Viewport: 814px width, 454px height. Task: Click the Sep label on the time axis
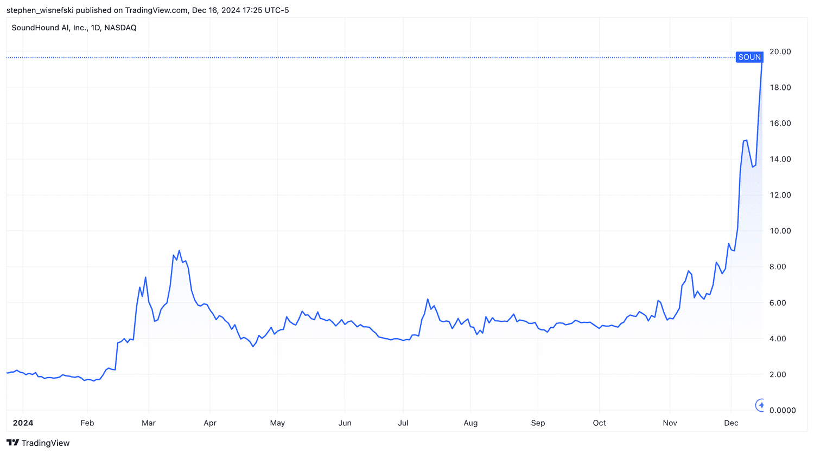click(538, 423)
